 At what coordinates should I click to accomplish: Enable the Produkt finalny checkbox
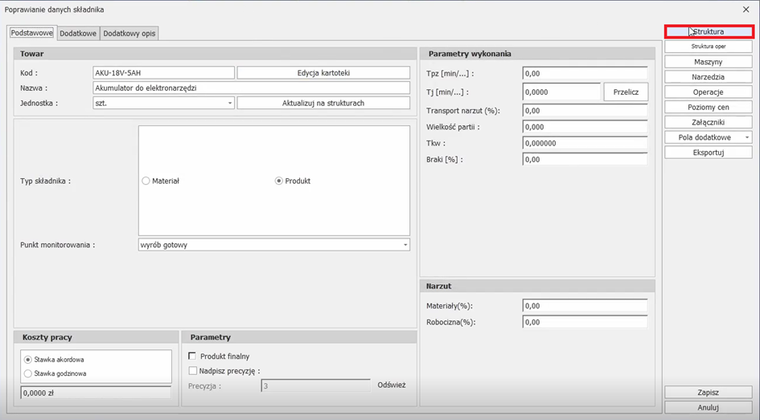pos(192,356)
